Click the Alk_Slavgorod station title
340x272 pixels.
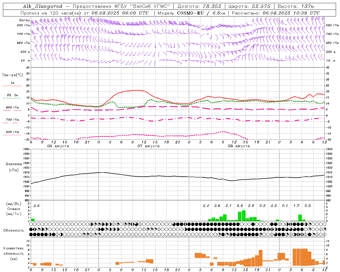[x=42, y=6]
